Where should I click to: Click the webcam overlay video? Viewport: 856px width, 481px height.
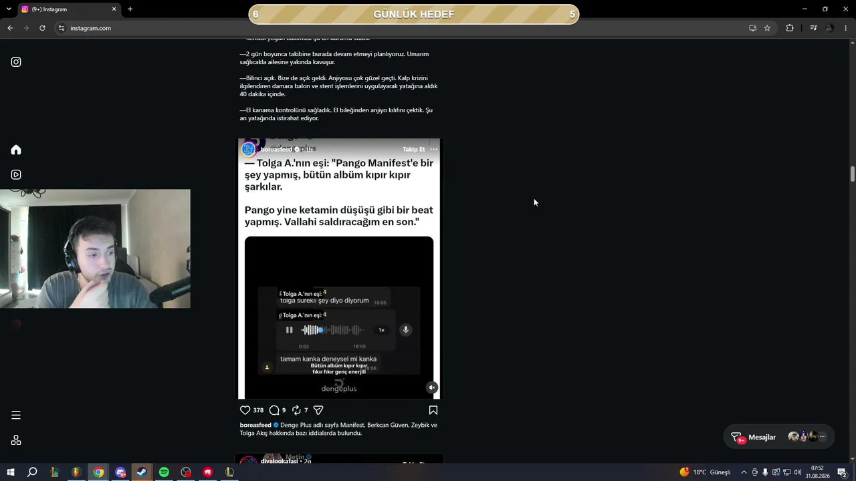point(95,249)
